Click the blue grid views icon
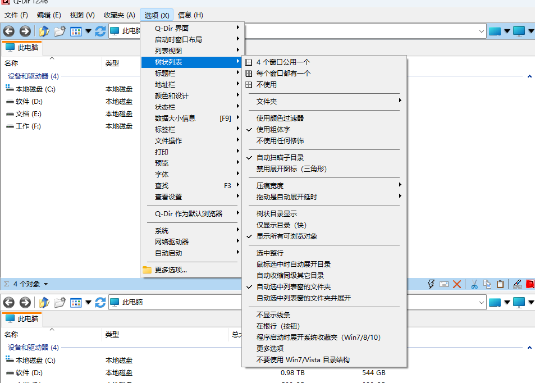Image resolution: width=535 pixels, height=383 pixels. tap(75, 31)
